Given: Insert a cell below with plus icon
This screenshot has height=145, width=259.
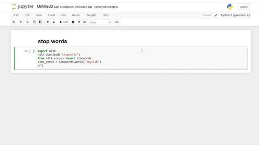Looking at the screenshot, I should coord(21,22).
